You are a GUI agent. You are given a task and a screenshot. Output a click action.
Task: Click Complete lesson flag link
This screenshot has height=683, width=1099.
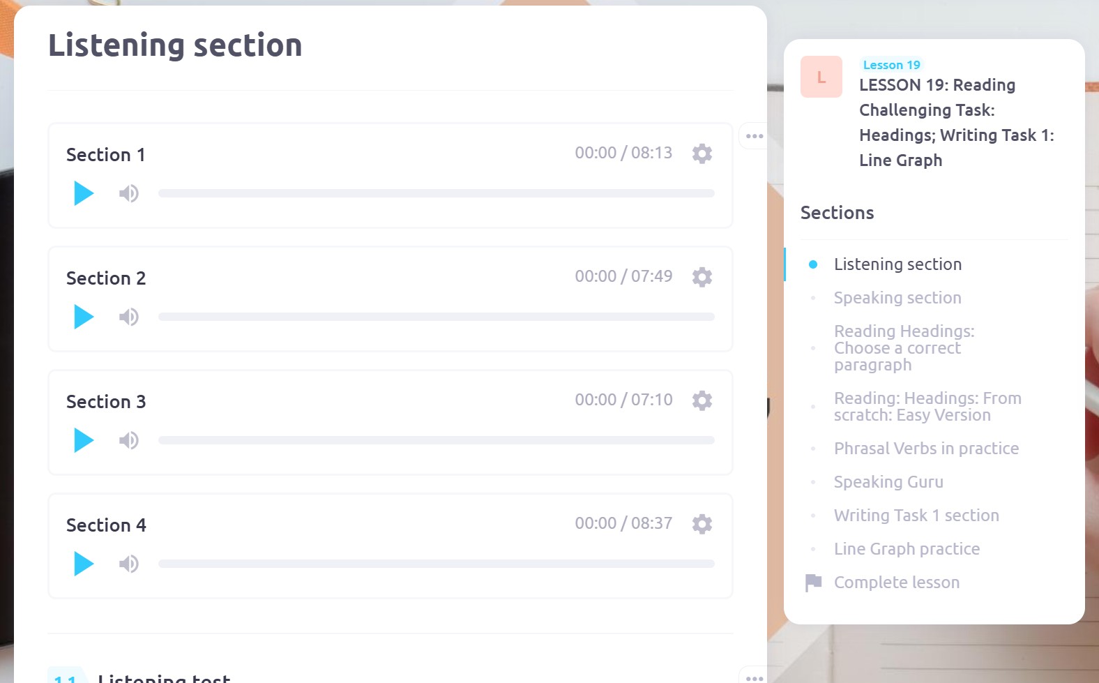point(896,583)
